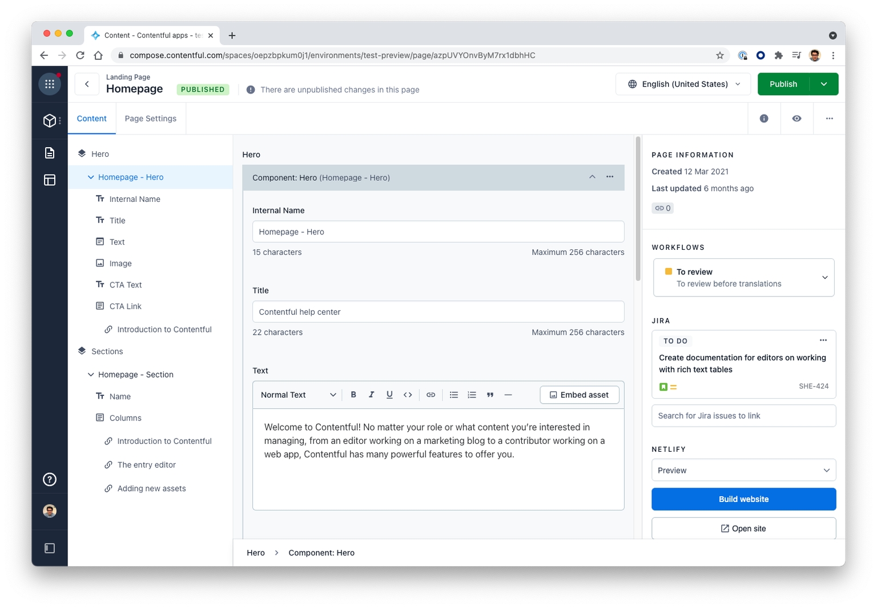This screenshot has height=608, width=877.
Task: Collapse the Homepage - Section tree node
Action: [91, 375]
